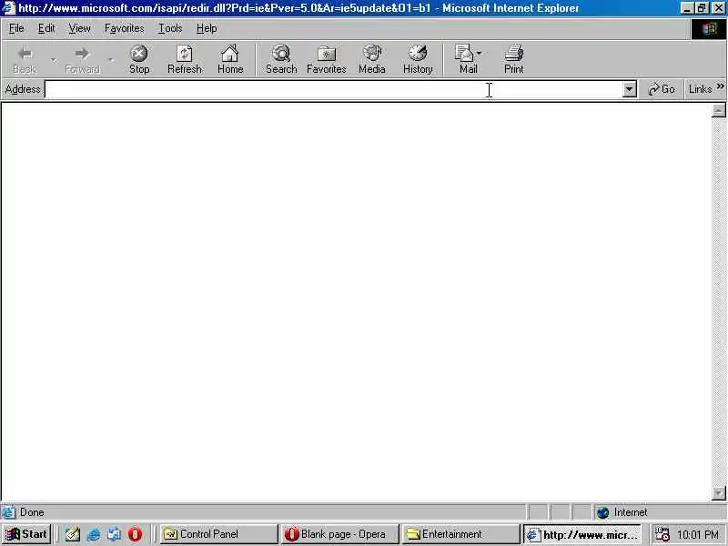
Task: Switch to Entertainment folder taskbar window
Action: 460,534
